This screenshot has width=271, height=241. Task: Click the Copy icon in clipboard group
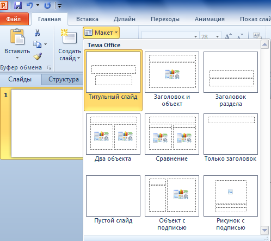(38, 44)
